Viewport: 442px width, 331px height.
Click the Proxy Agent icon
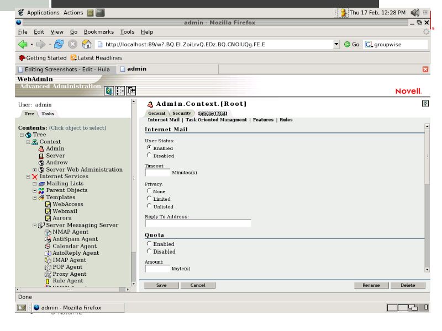tap(48, 274)
